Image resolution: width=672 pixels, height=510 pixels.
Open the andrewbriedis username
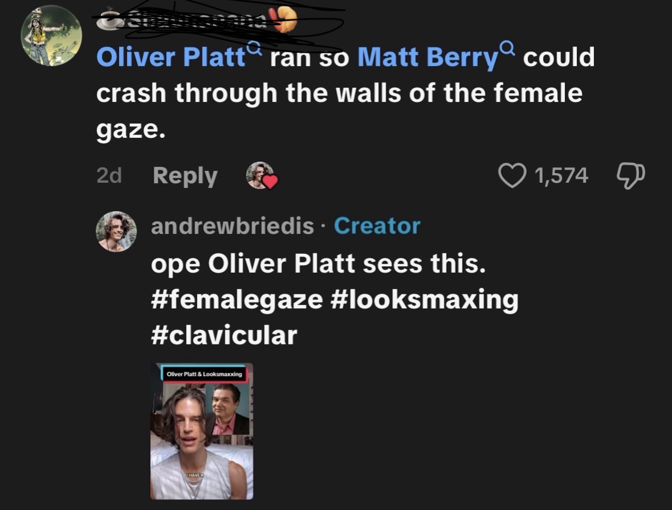click(x=233, y=226)
